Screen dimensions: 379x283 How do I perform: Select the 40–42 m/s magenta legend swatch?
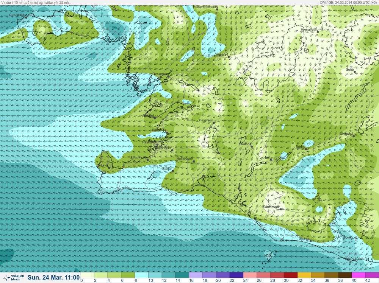pos(359,275)
